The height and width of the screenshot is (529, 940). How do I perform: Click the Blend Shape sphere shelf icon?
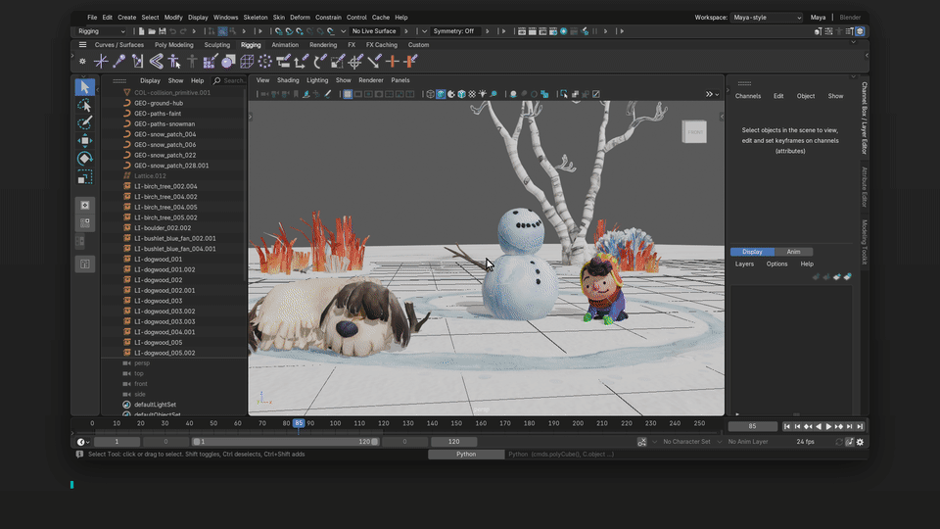pyautogui.click(x=228, y=61)
